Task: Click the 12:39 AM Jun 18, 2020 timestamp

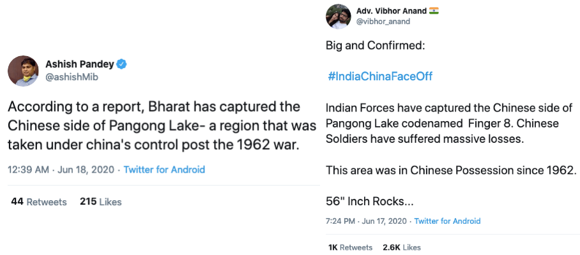Action: [x=62, y=170]
